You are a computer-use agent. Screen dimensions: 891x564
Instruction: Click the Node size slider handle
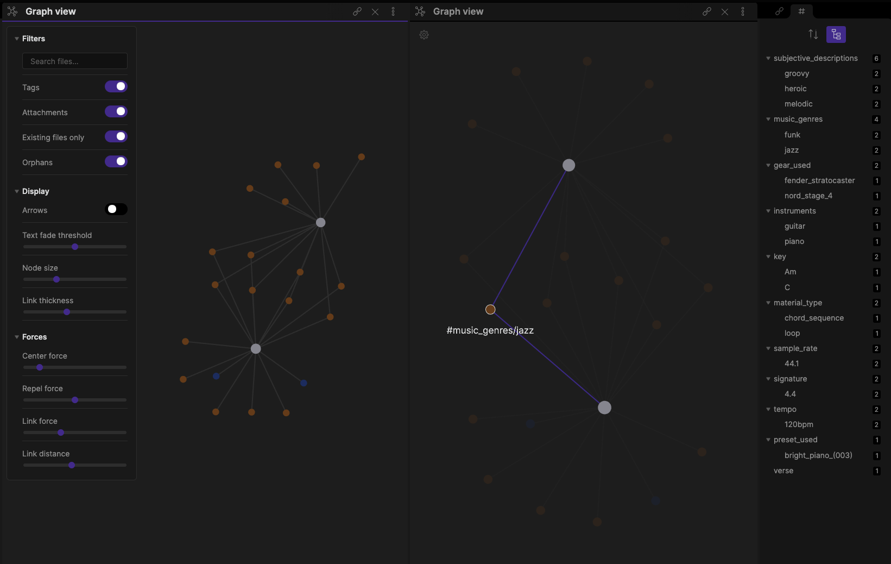pyautogui.click(x=56, y=279)
